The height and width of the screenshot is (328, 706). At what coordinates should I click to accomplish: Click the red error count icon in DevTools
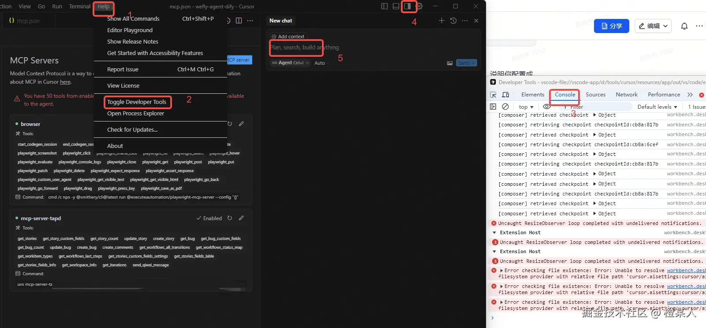pyautogui.click(x=702, y=95)
